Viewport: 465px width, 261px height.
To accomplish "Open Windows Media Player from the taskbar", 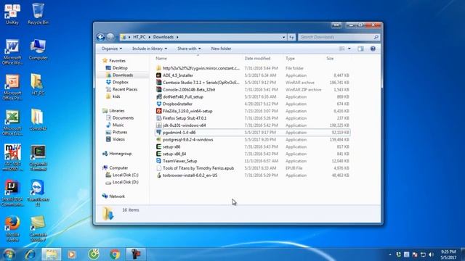I will click(x=71, y=254).
